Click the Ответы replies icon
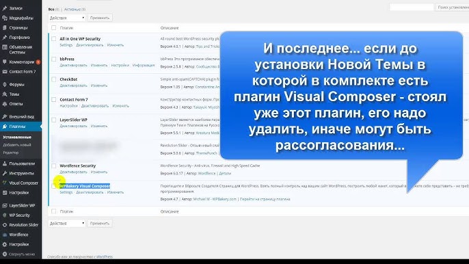 [5, 104]
